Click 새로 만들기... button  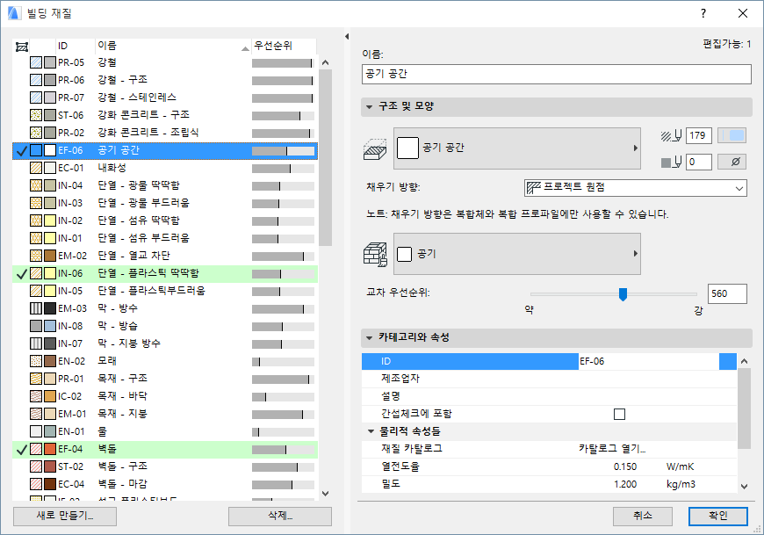(65, 516)
